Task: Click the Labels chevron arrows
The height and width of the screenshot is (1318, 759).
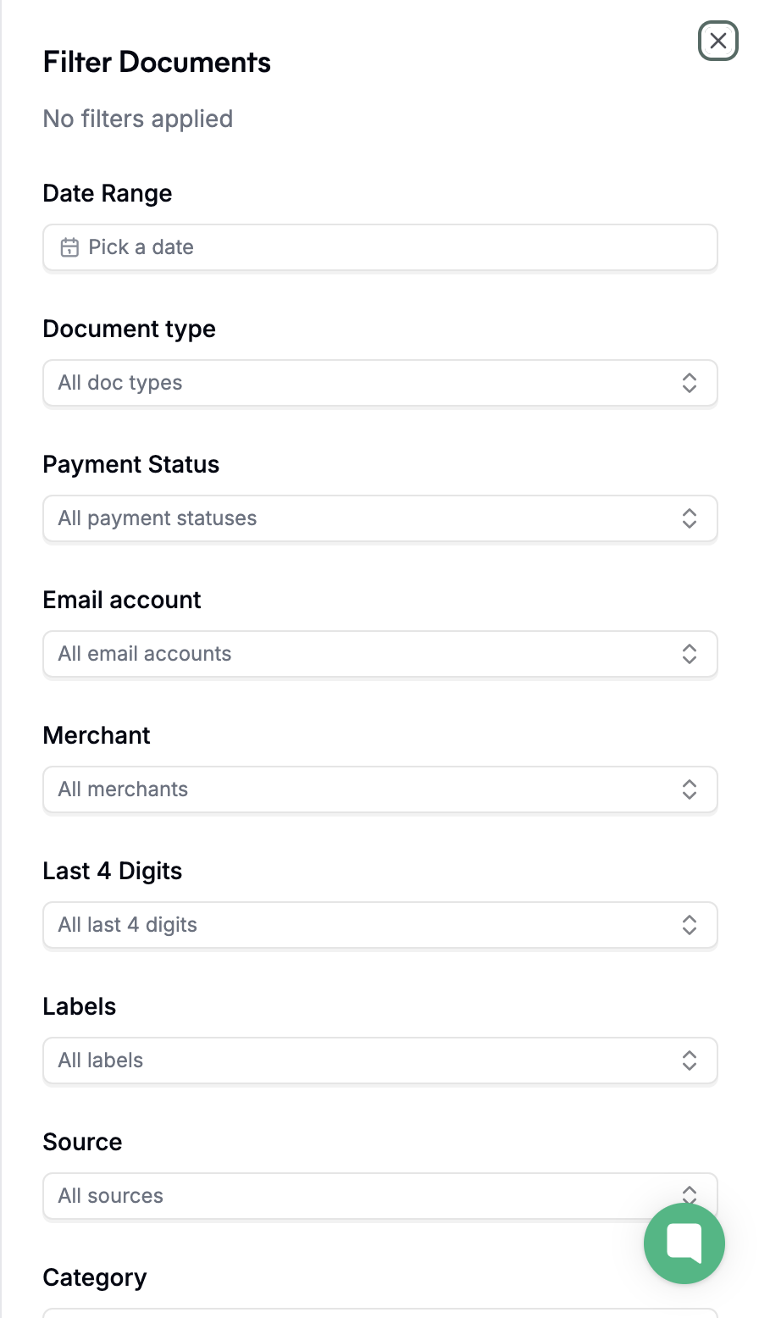Action: pos(690,1060)
